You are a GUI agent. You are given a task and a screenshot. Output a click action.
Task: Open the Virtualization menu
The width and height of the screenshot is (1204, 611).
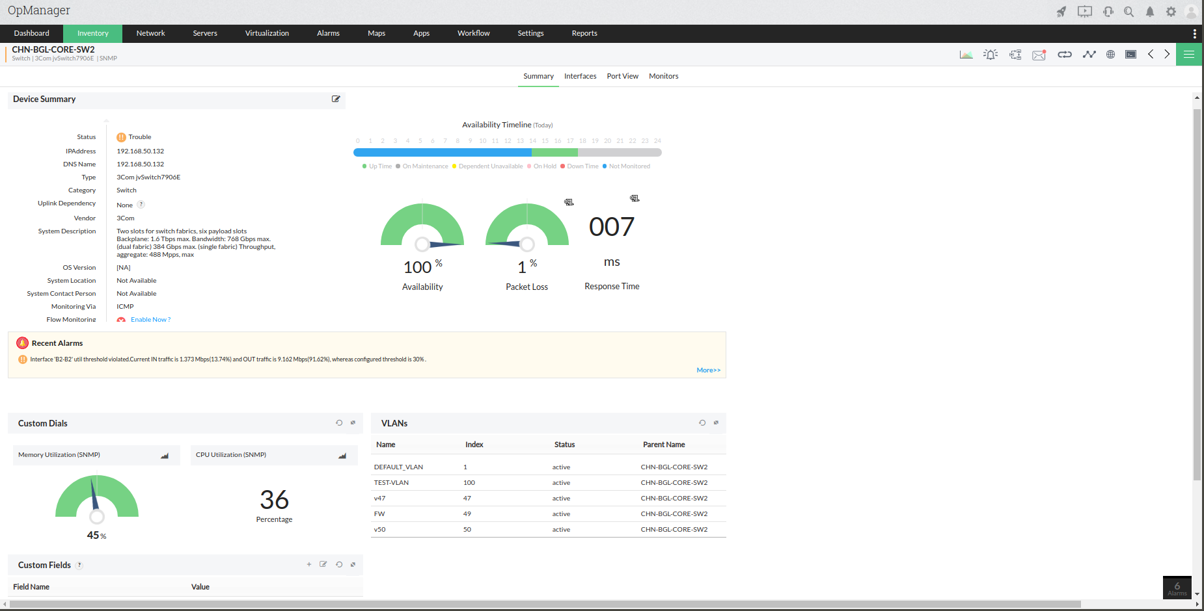267,34
